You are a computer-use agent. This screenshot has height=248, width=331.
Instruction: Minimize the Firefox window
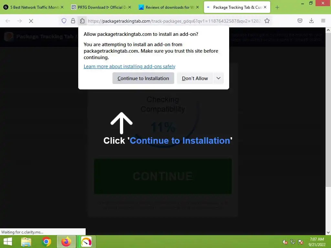[302, 3]
